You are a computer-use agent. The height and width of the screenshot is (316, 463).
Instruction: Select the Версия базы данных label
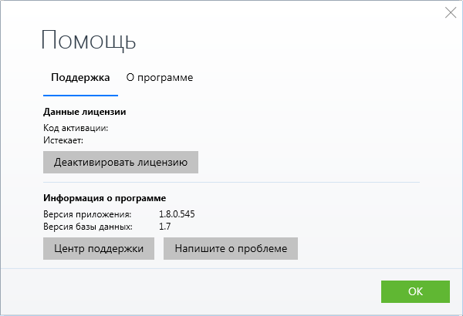(x=88, y=227)
